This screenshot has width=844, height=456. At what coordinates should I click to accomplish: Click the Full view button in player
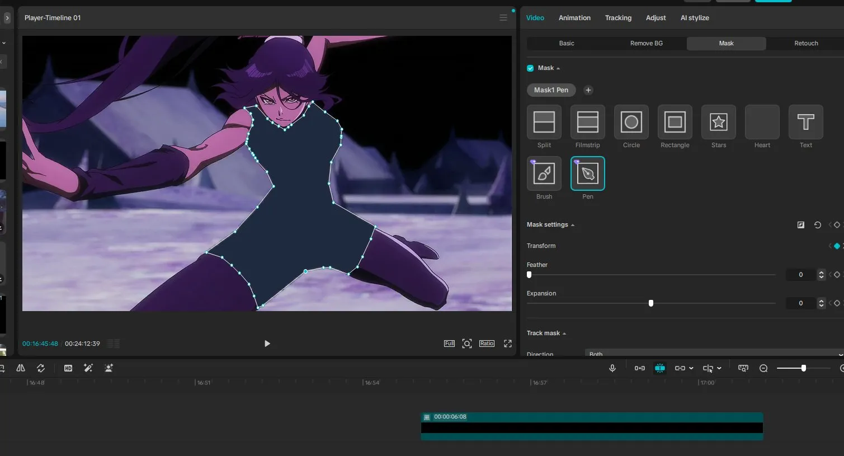click(x=449, y=344)
